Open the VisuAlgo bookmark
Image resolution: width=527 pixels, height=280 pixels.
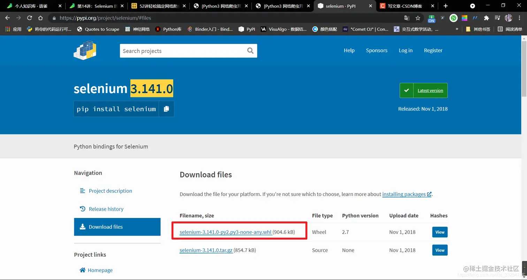click(284, 29)
